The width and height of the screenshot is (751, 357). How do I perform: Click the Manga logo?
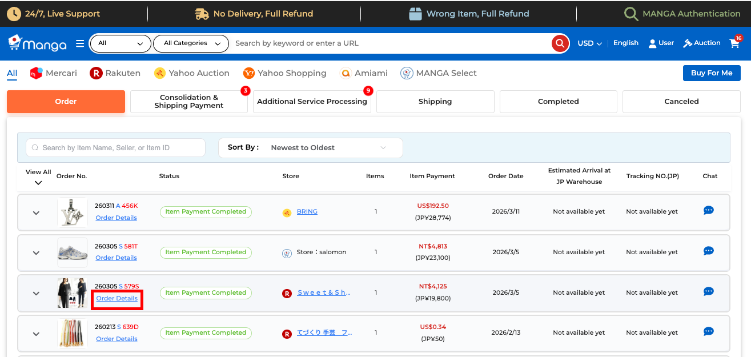[x=38, y=43]
